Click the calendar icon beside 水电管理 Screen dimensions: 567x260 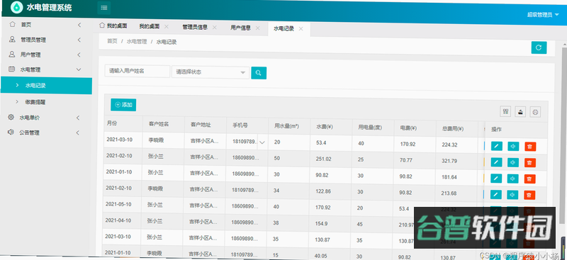pyautogui.click(x=11, y=69)
